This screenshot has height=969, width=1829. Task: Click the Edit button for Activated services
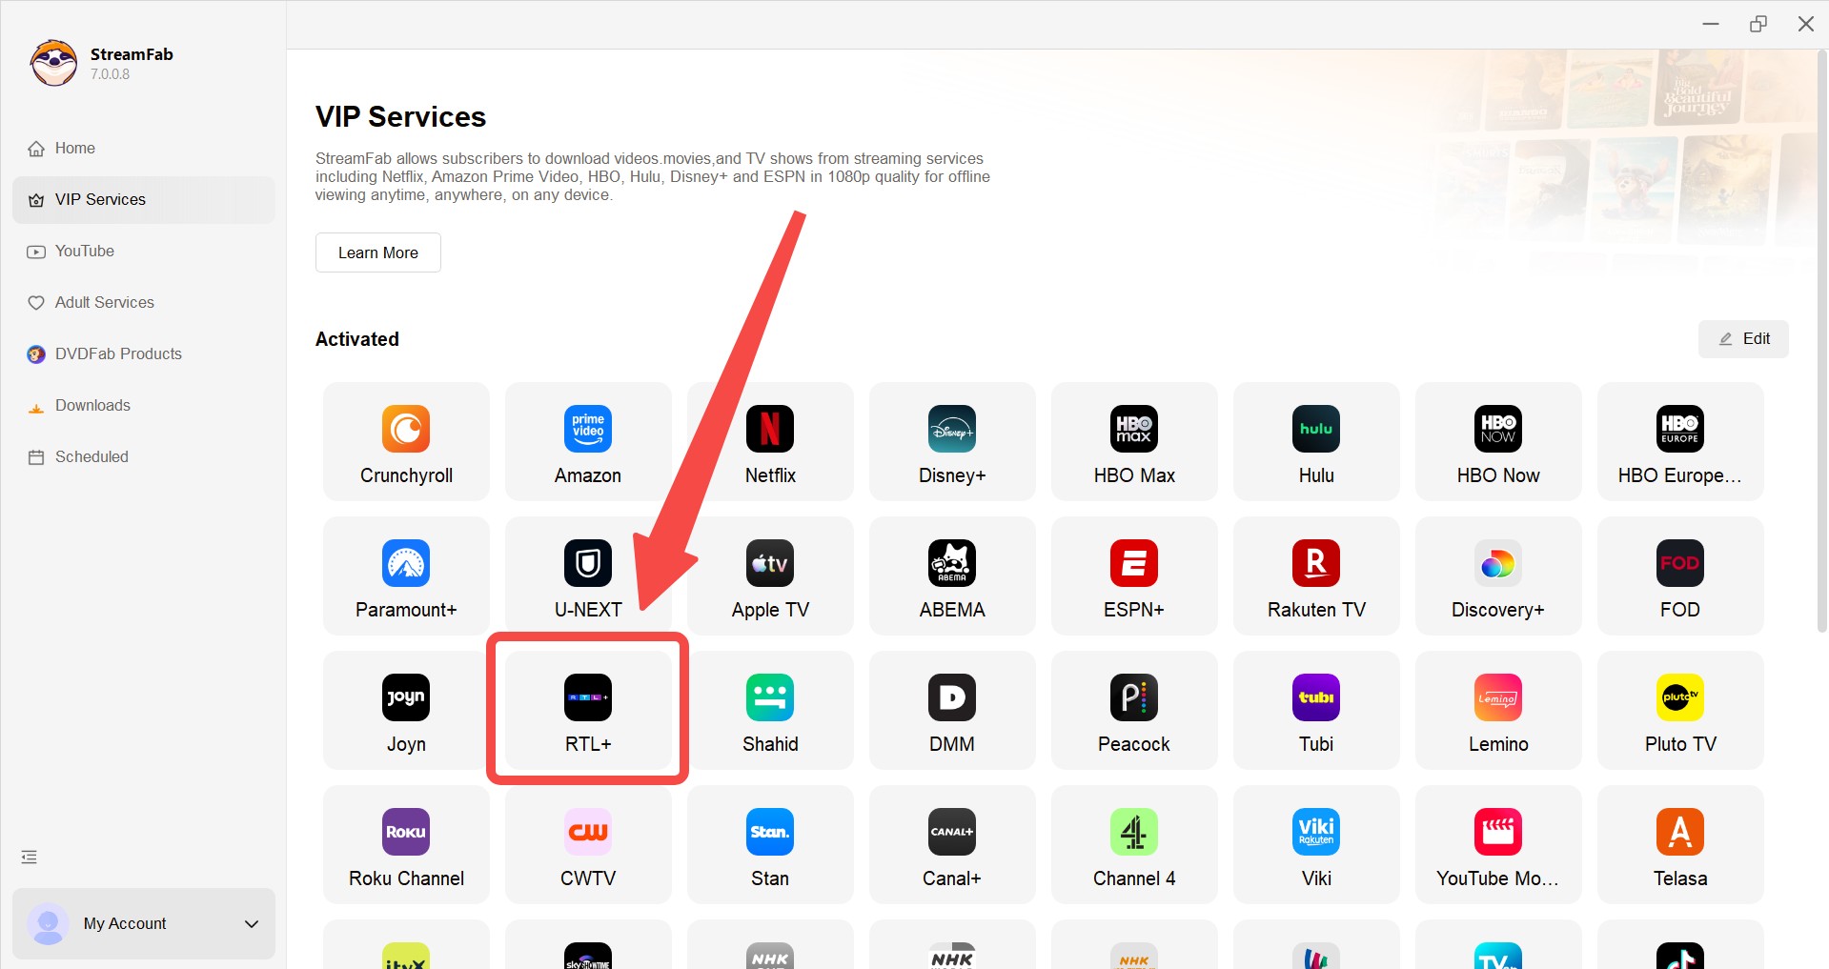tap(1743, 339)
